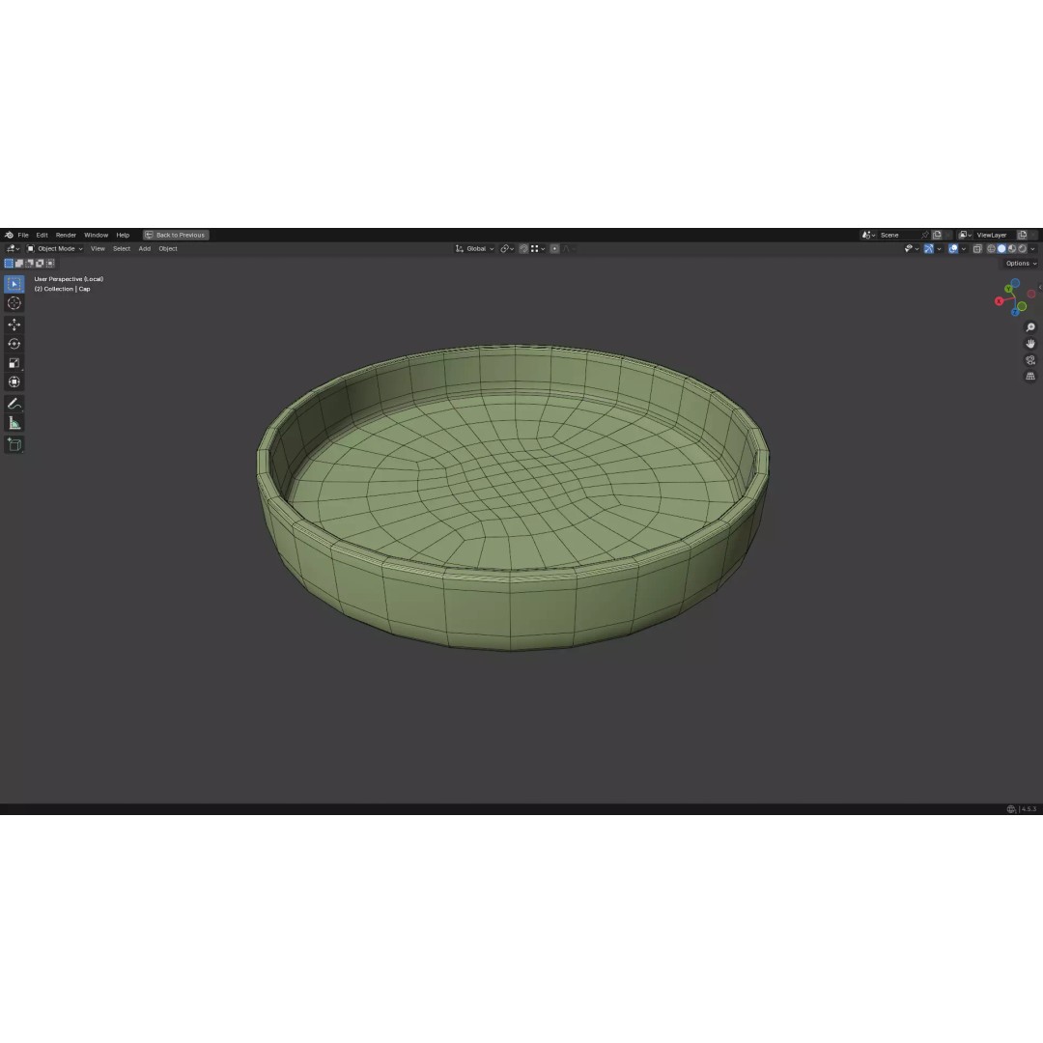Select the Measure ruler tool
The height and width of the screenshot is (1043, 1043).
(14, 423)
